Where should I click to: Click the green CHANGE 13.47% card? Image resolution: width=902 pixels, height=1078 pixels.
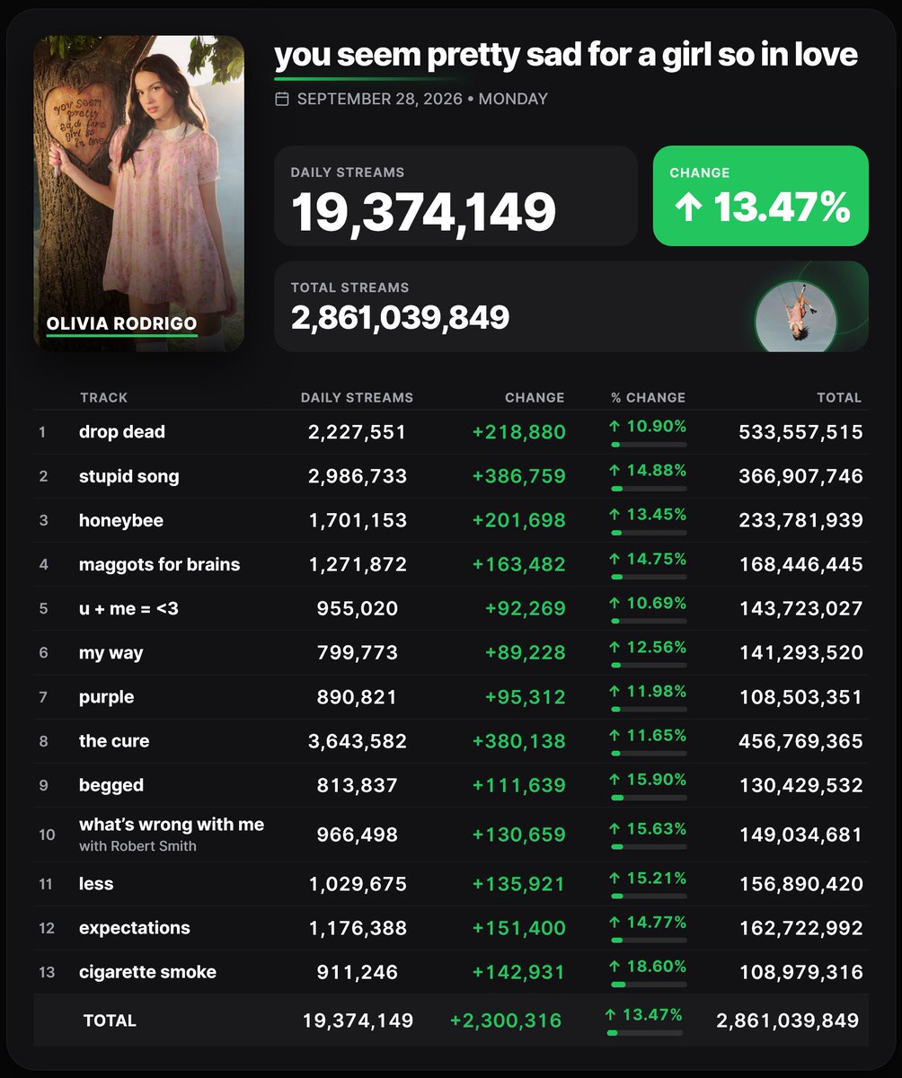click(761, 196)
